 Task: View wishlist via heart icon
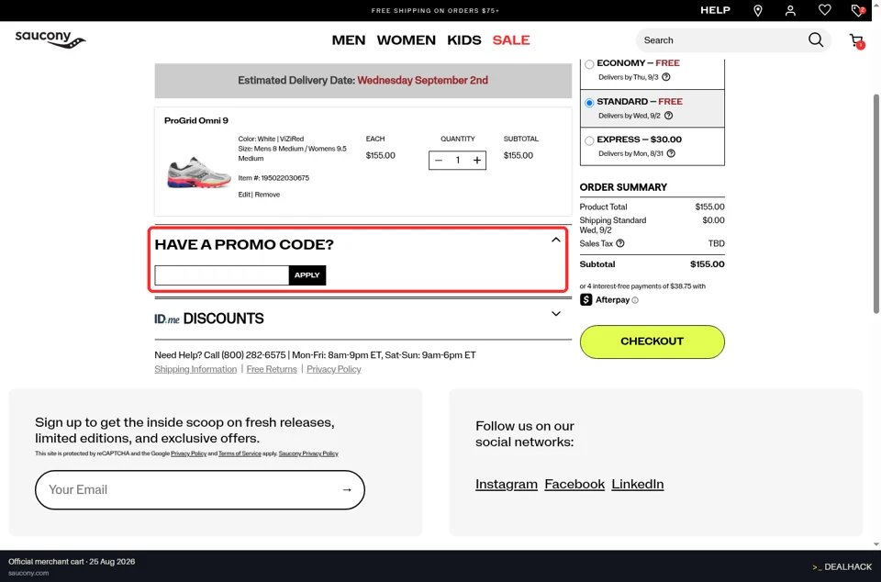click(x=824, y=10)
